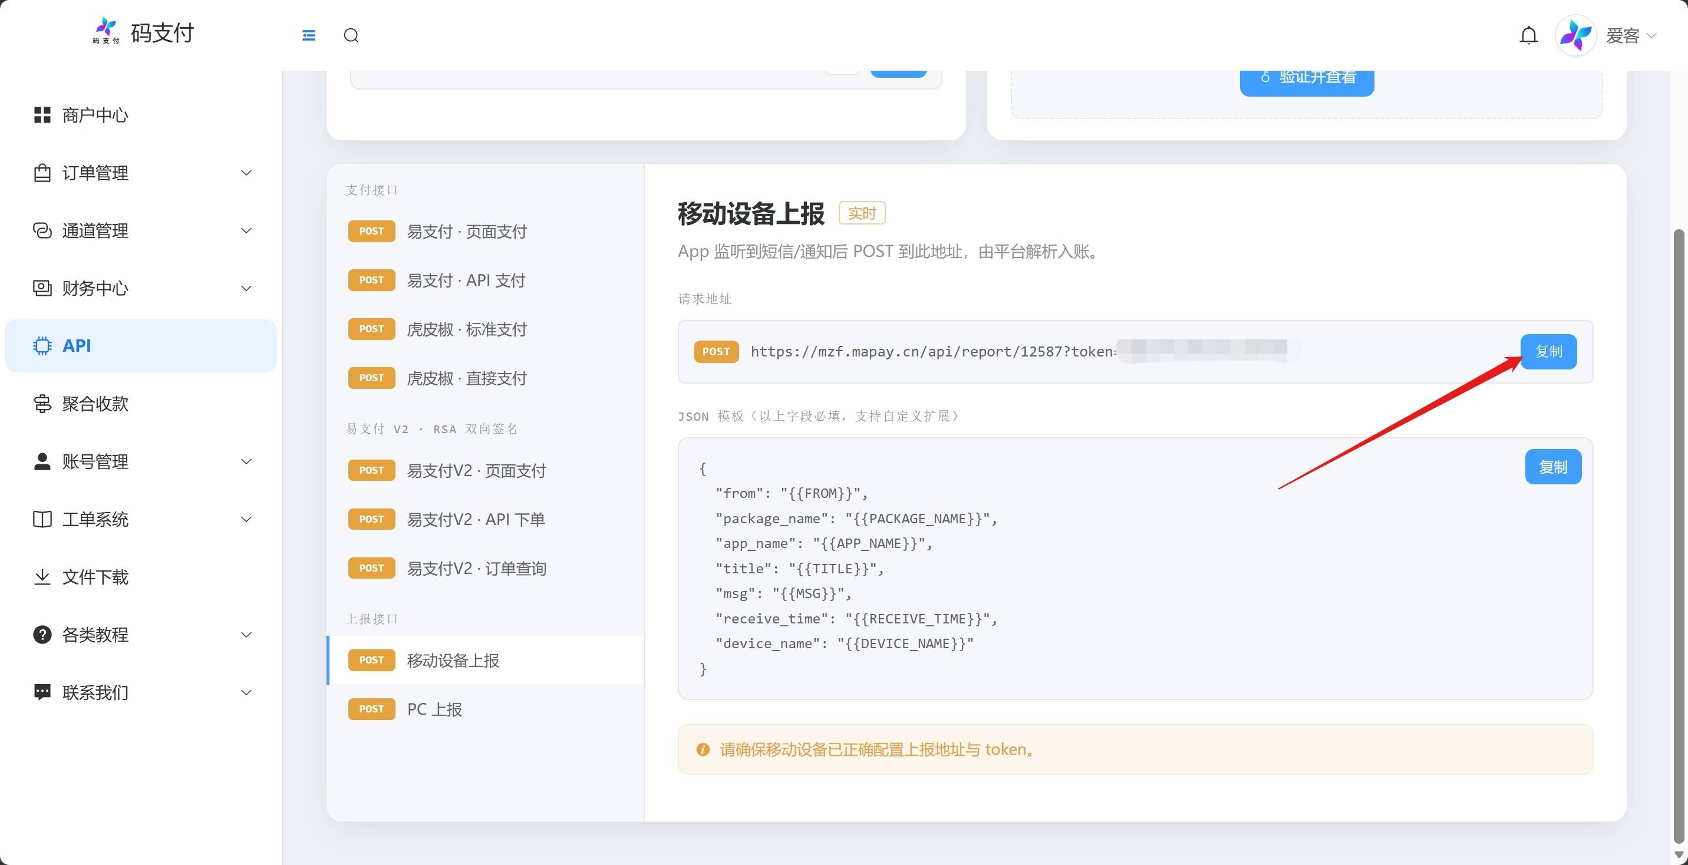Expand the 财务中心 chevron

[x=246, y=288]
